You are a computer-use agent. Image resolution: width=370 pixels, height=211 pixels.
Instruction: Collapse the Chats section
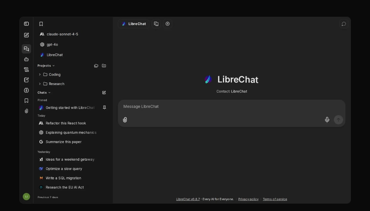44,93
